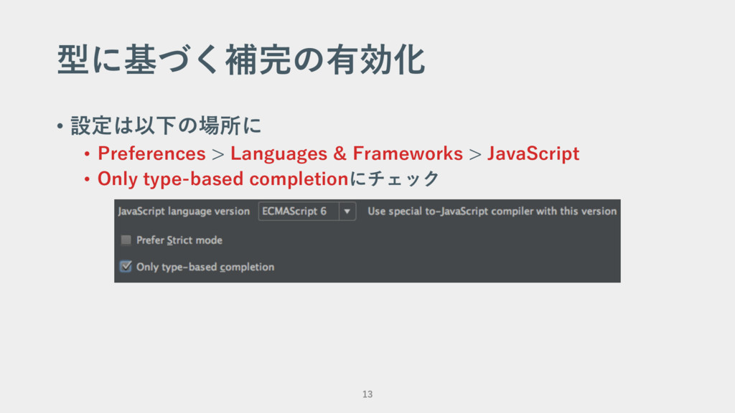Click the にチェック text
Image resolution: width=735 pixels, height=413 pixels.
click(x=394, y=179)
